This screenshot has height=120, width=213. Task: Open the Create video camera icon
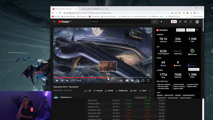coord(180,22)
